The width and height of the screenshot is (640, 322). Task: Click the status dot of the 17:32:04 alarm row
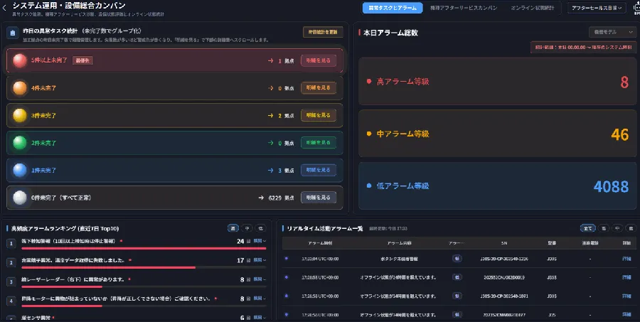[x=287, y=258]
